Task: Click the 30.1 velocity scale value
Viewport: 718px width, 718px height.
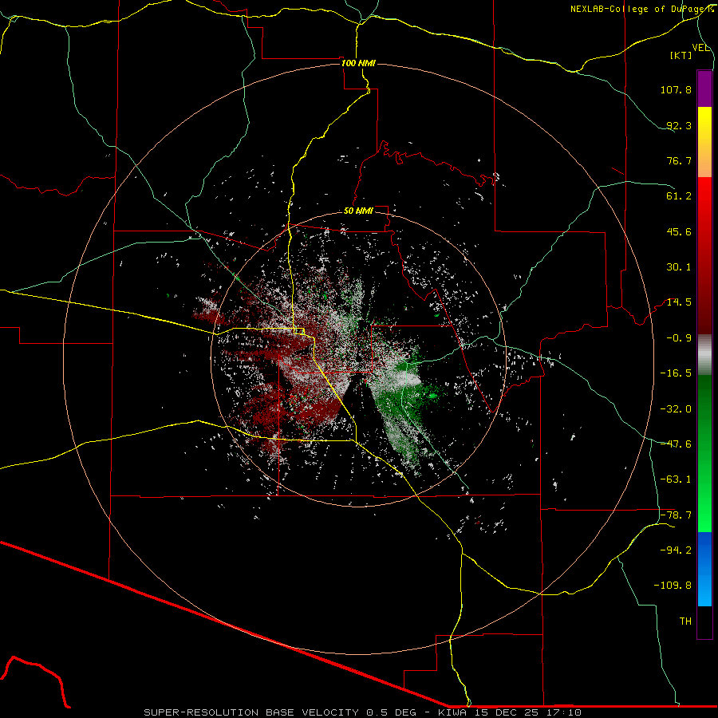Action: (679, 267)
